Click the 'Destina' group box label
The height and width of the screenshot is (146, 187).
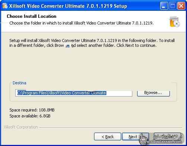click(19, 83)
